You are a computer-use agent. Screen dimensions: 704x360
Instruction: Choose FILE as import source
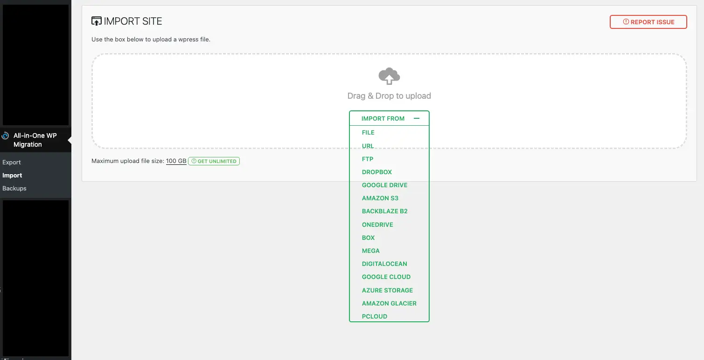click(368, 133)
